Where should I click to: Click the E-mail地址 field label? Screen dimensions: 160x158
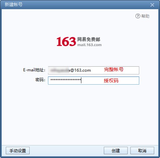tap(34, 70)
